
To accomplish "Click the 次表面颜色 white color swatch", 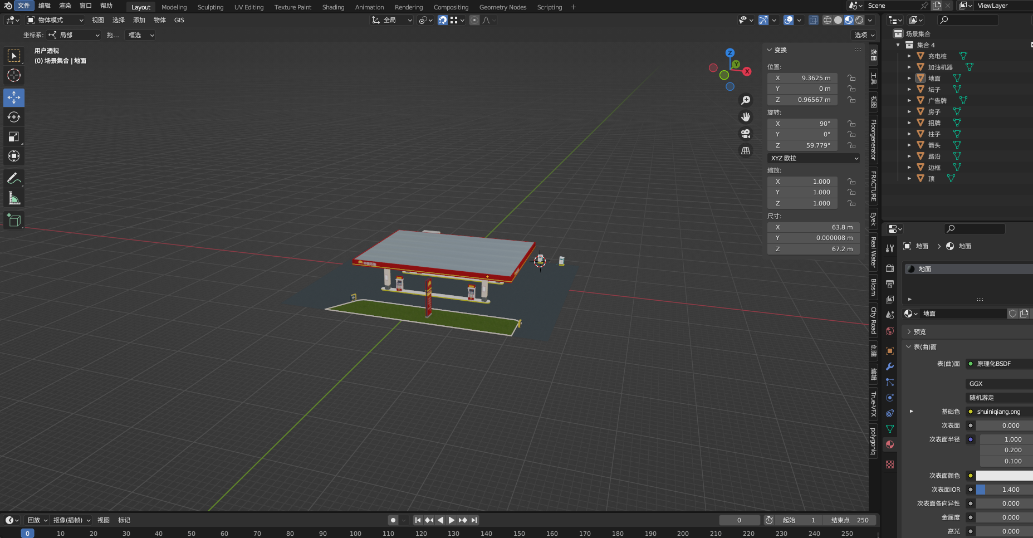I will 1004,476.
